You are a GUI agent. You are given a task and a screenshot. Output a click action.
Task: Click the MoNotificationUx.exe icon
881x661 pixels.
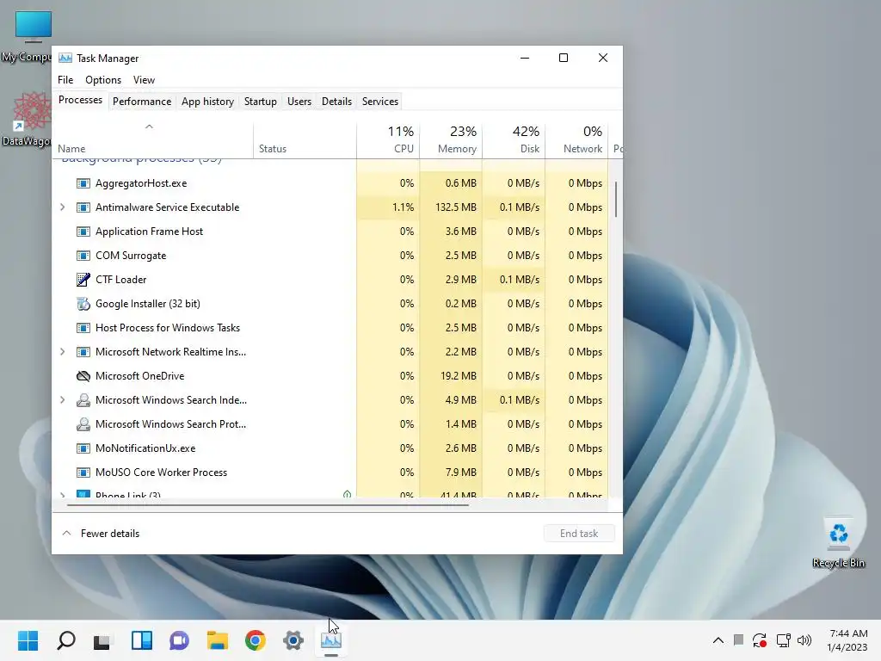[x=83, y=448]
